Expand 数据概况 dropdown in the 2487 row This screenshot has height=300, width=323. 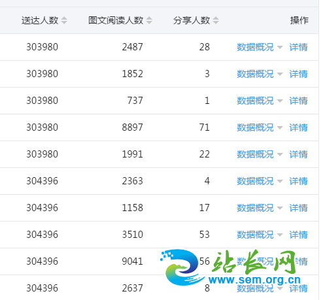coord(280,47)
